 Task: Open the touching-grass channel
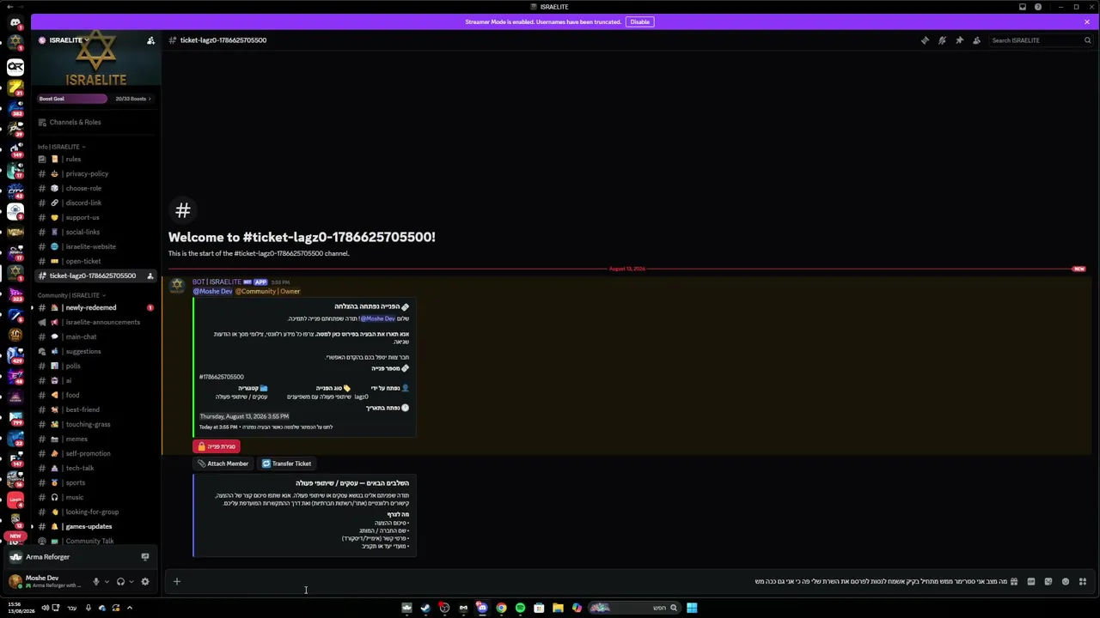point(95,424)
